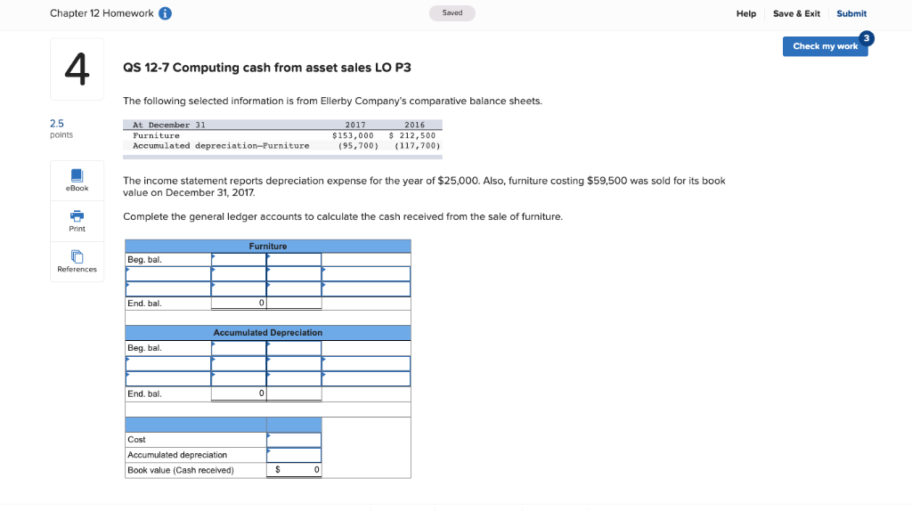
Task: Open Accumulated Depreciation second row right dropdown
Action: 366,363
